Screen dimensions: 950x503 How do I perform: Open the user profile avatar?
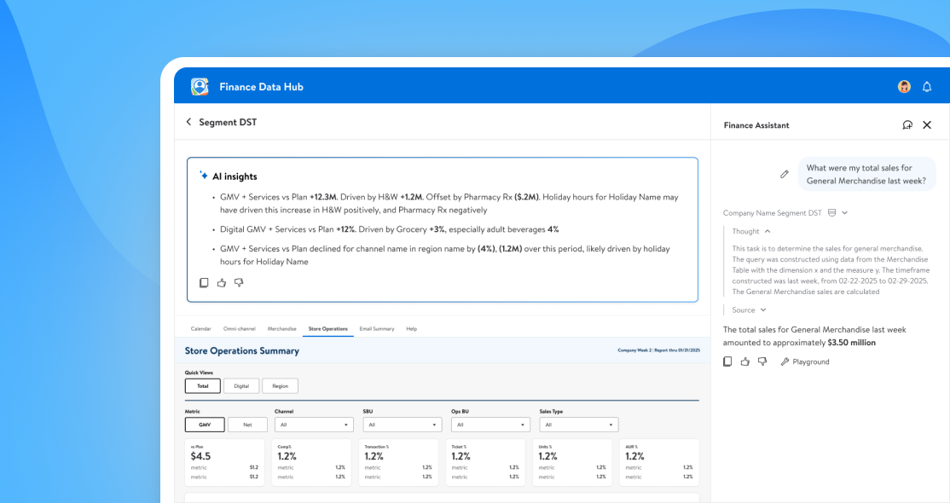[x=904, y=87]
